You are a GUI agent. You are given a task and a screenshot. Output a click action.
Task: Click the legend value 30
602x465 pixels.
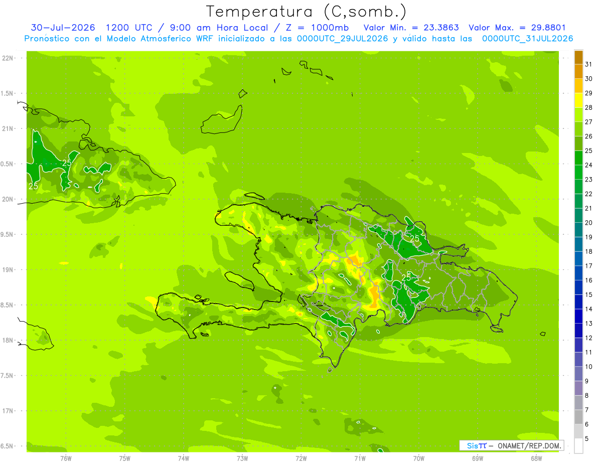(x=588, y=79)
